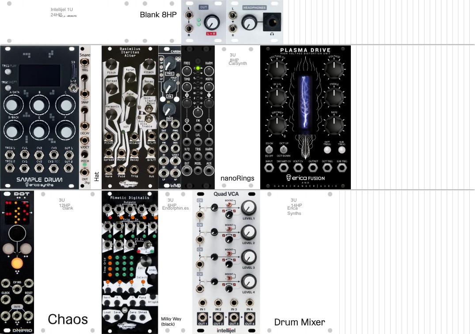The image size is (475, 334).
Task: Click the glowing orange button on DOT module
Action: point(17,263)
